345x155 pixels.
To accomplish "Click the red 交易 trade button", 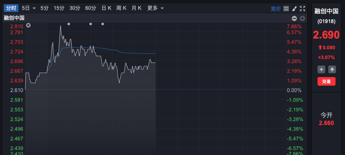I will tap(326, 81).
